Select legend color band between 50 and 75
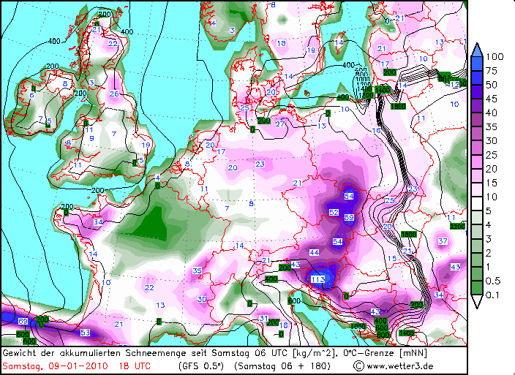Screen dimensions: 515x375 point(477,77)
